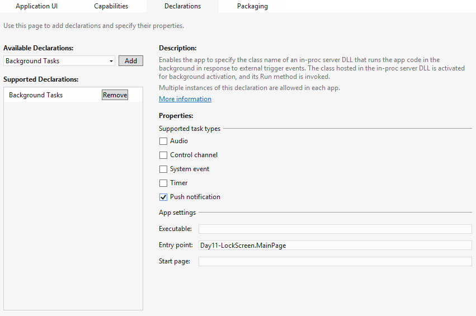This screenshot has height=316, width=476.
Task: Go to the Packaging tab
Action: tap(252, 6)
